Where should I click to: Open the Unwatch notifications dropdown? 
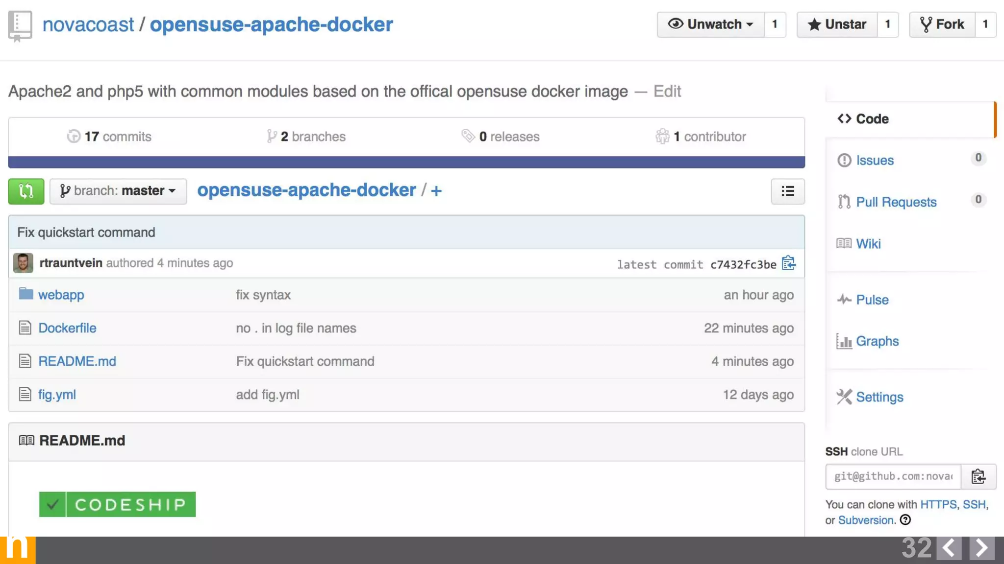point(710,24)
